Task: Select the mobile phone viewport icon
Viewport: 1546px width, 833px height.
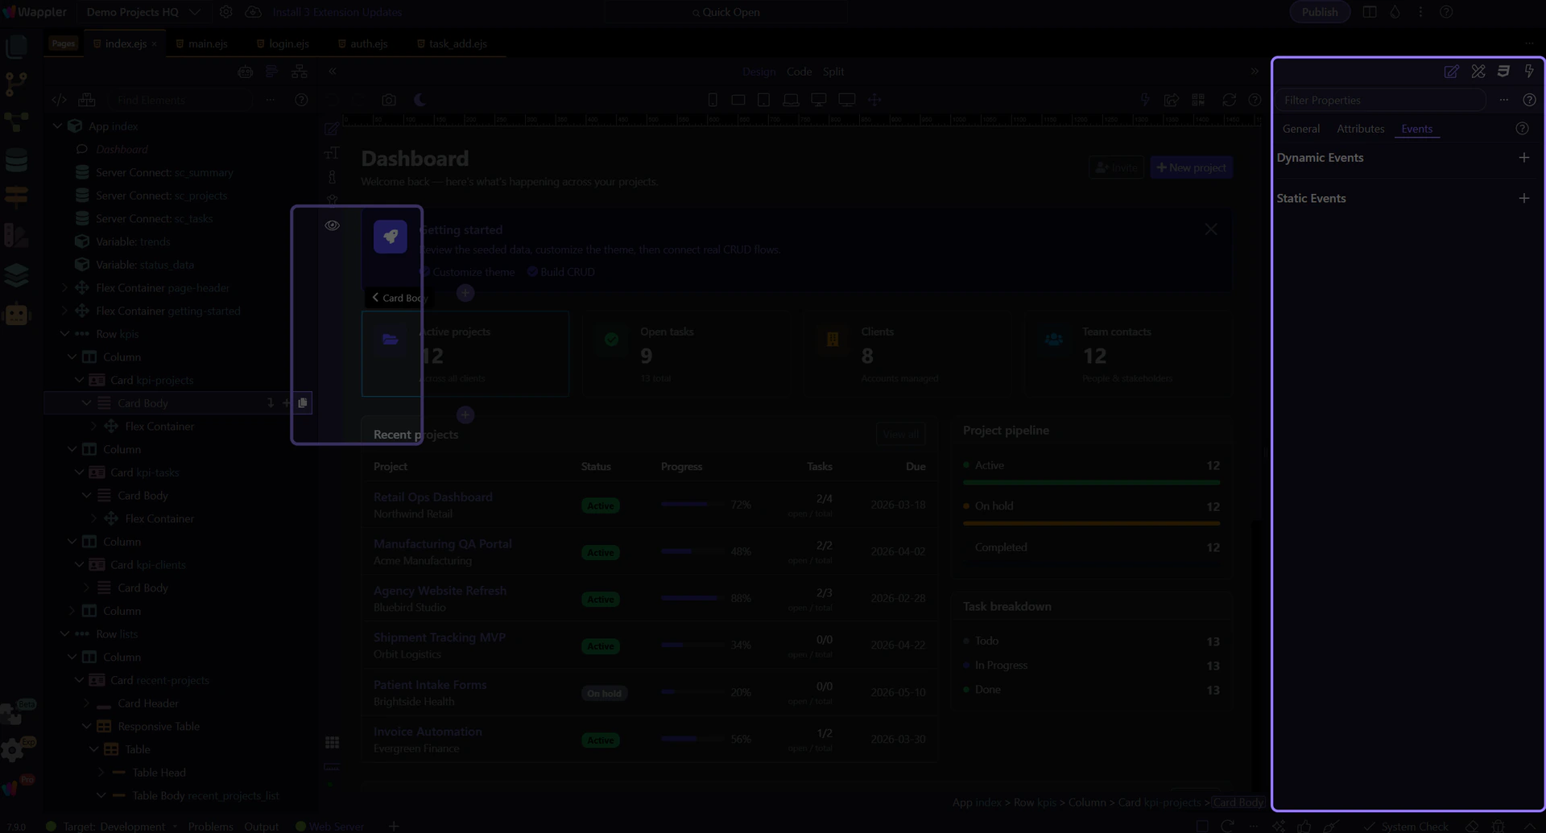Action: pyautogui.click(x=713, y=101)
